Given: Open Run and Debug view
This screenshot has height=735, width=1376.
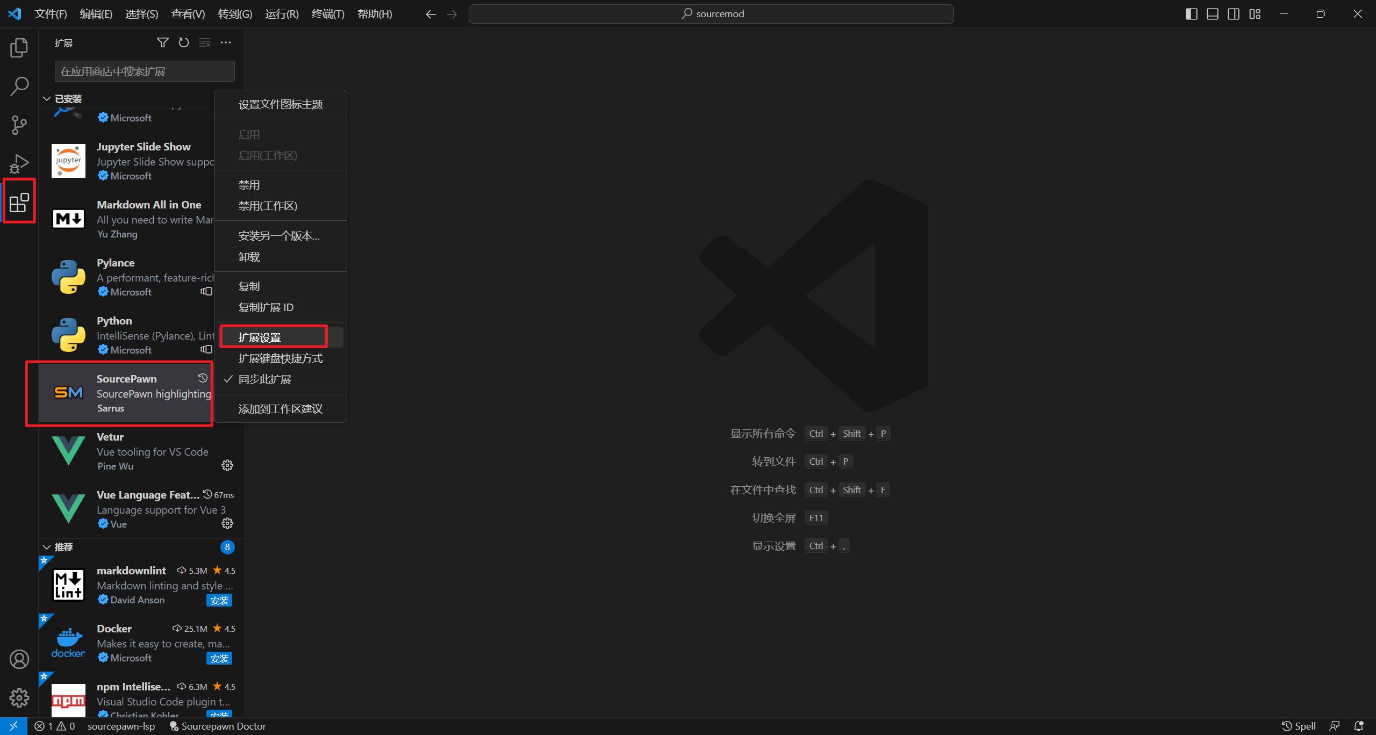Looking at the screenshot, I should [x=19, y=163].
